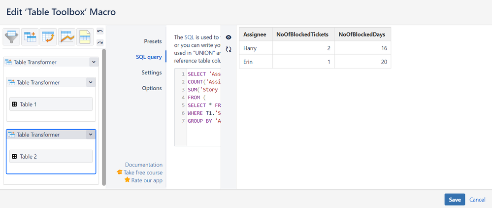
Task: Click the Save button
Action: [455, 200]
